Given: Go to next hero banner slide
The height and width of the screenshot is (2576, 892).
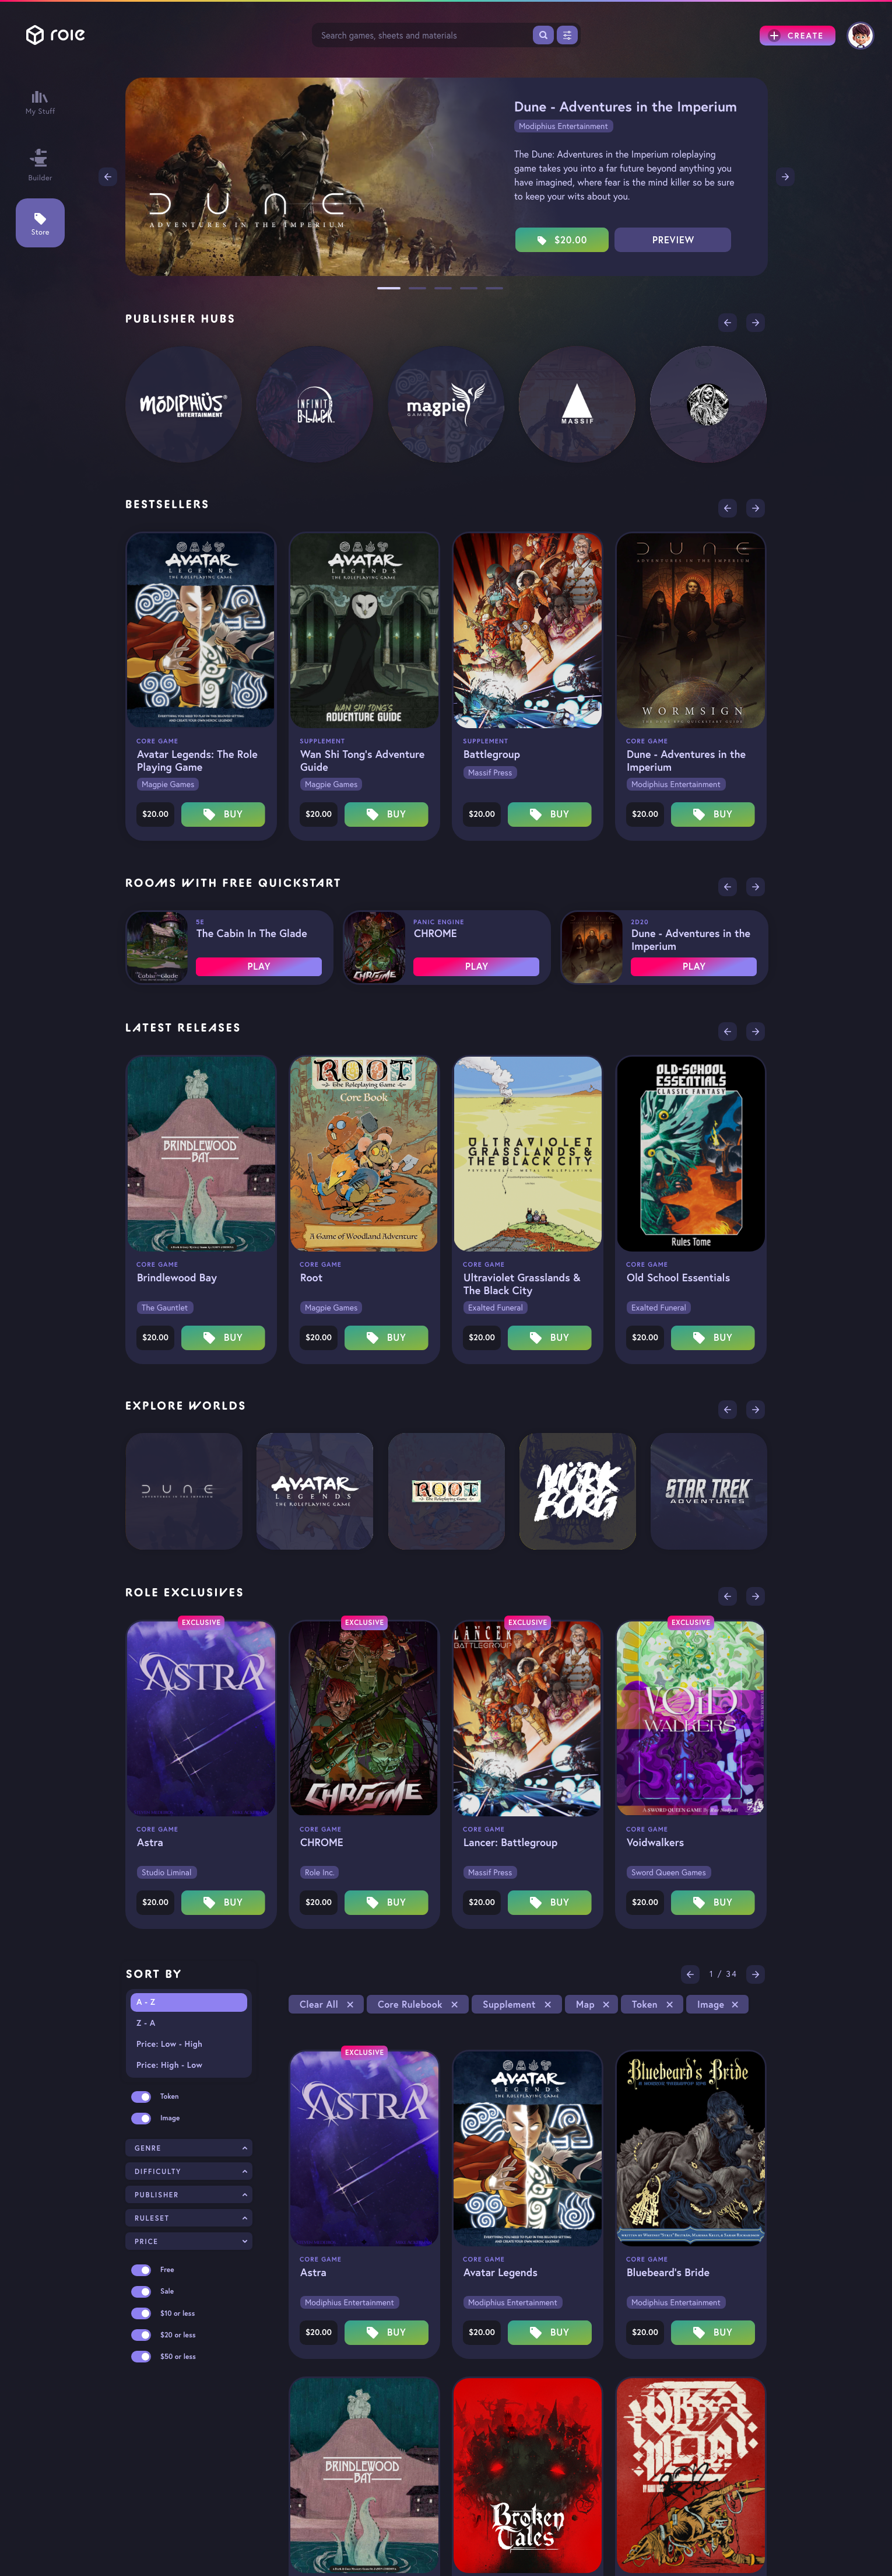Looking at the screenshot, I should (785, 177).
